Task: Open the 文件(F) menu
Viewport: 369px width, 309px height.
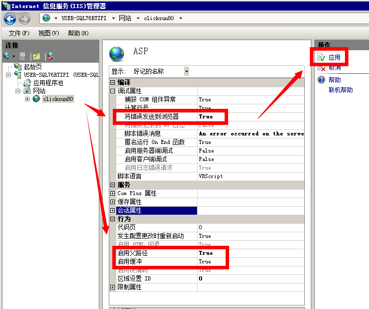Action: click(x=19, y=33)
